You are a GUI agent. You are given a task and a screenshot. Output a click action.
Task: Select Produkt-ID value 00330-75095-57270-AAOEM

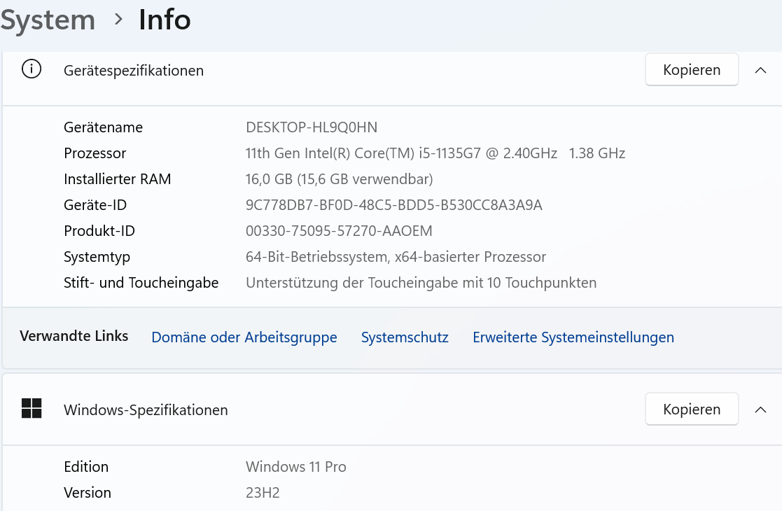[339, 231]
